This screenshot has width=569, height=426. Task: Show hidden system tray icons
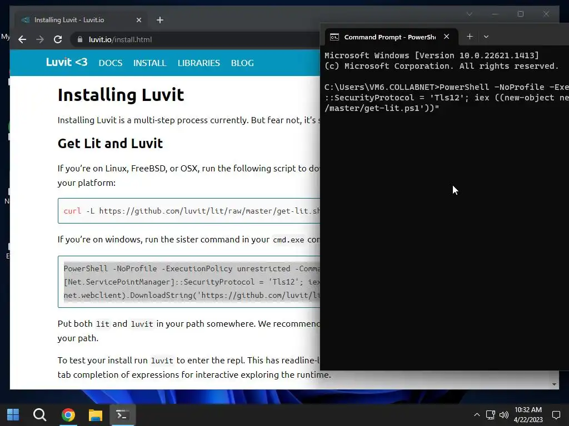[x=477, y=415]
